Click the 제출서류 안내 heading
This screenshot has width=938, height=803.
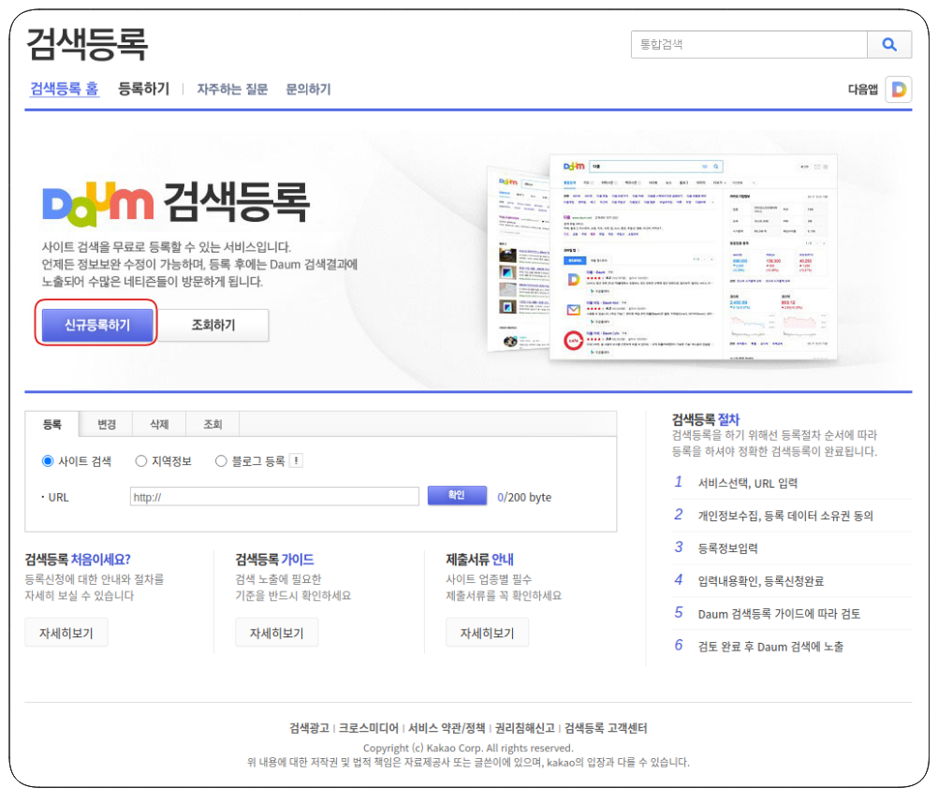480,560
